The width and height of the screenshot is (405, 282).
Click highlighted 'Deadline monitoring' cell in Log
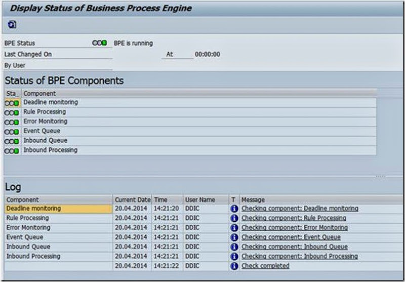pos(58,209)
